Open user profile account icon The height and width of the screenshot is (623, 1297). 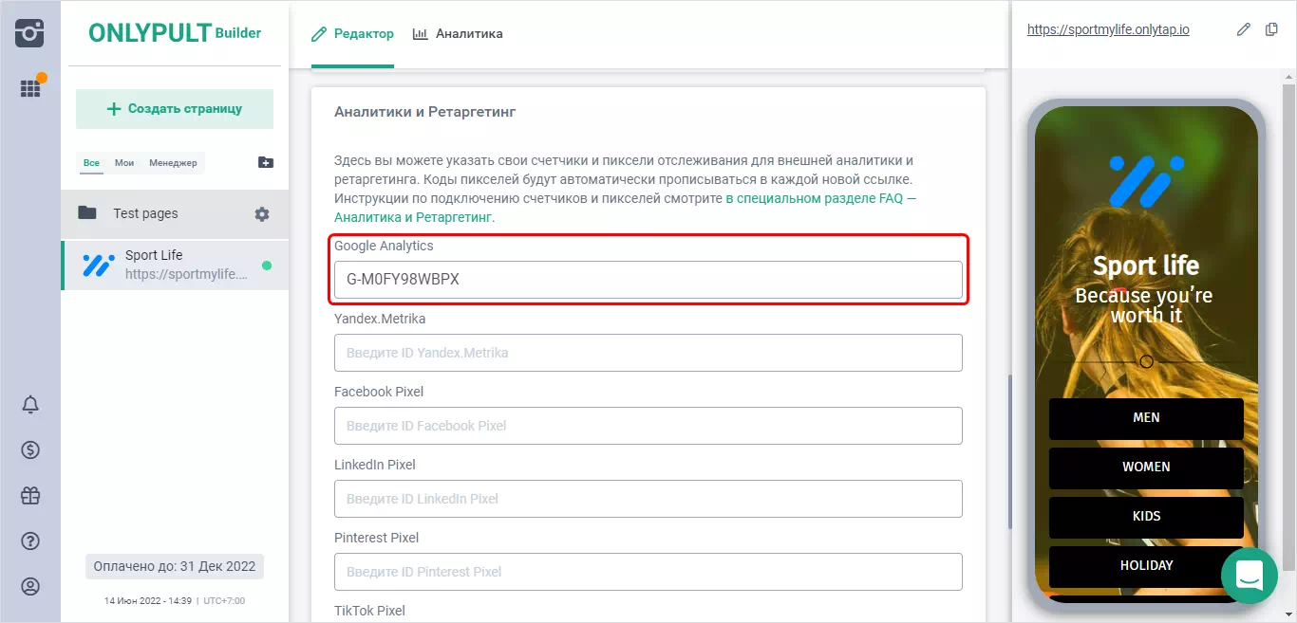coord(30,587)
